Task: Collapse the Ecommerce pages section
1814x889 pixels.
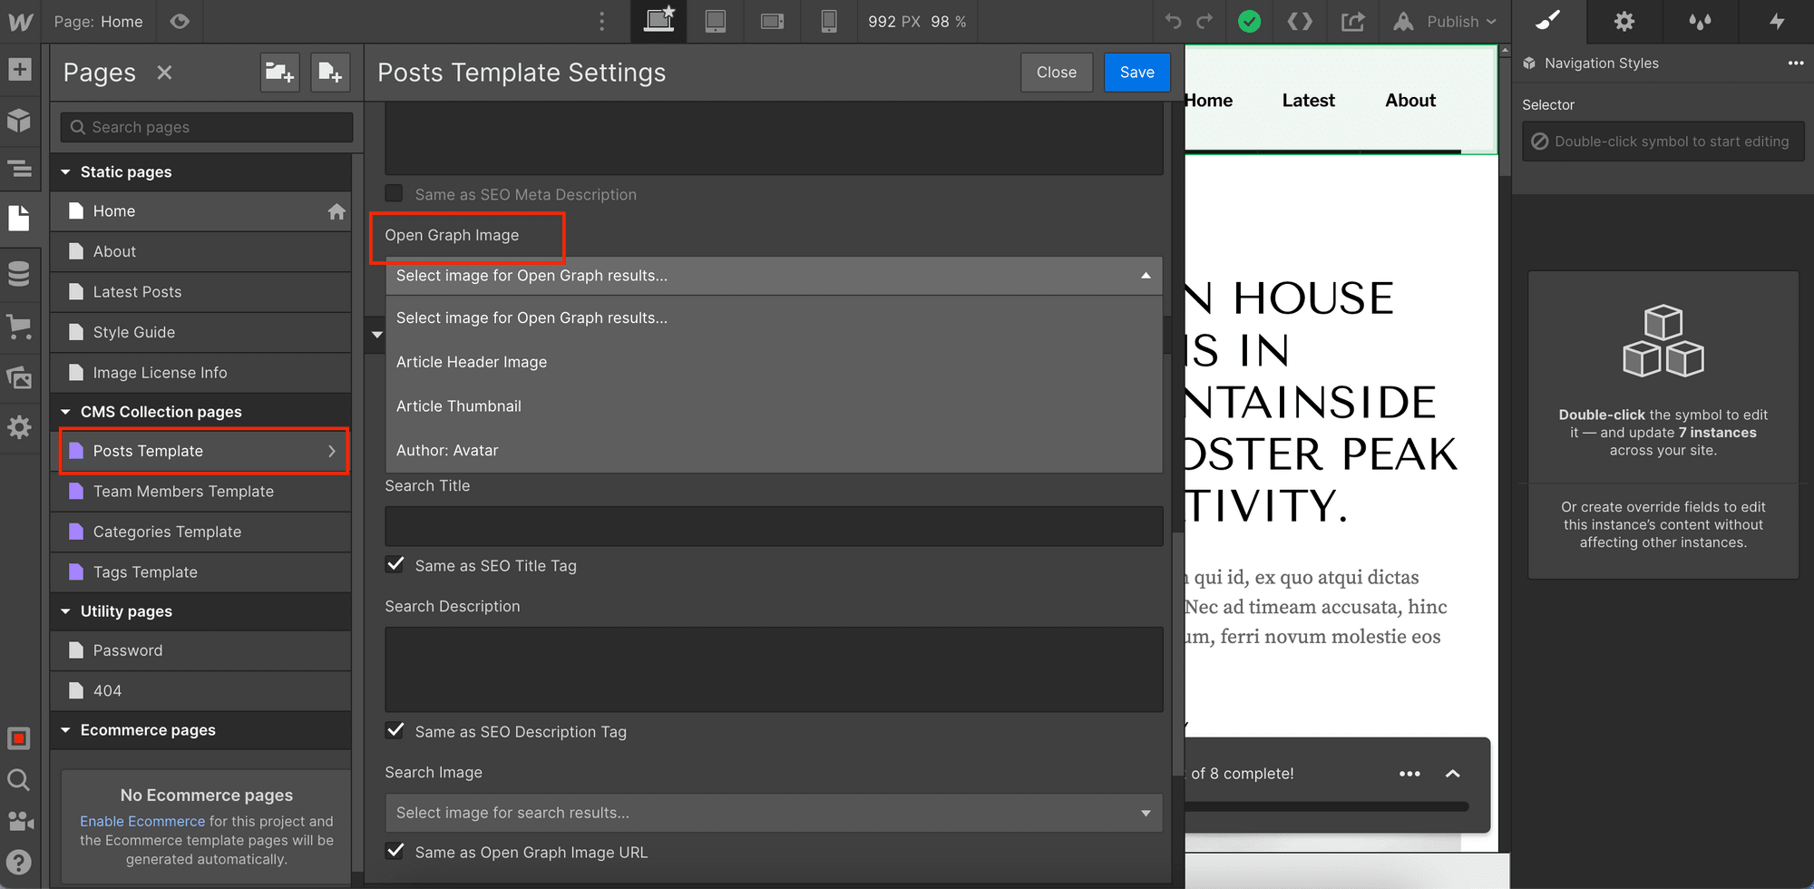Action: (65, 729)
